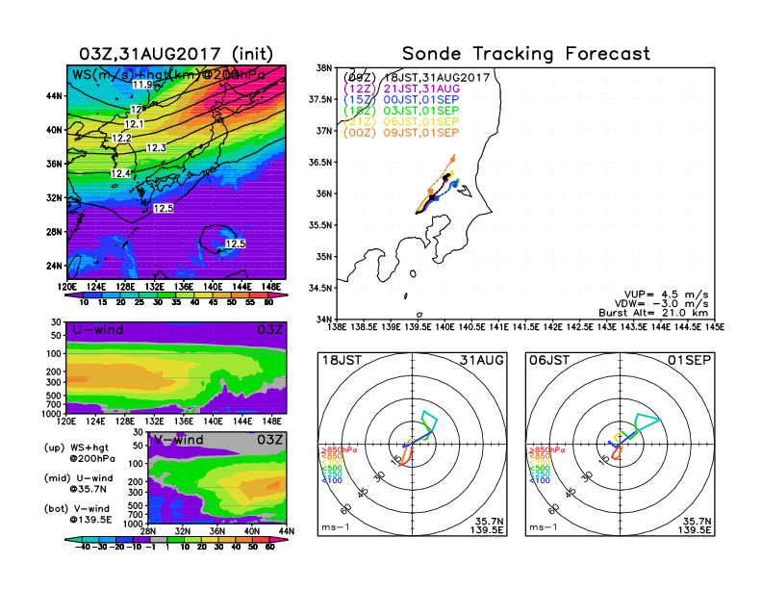Select the '(09Z) 18JST,31AUG2017' legend entry
The image size is (762, 589).
(x=417, y=77)
